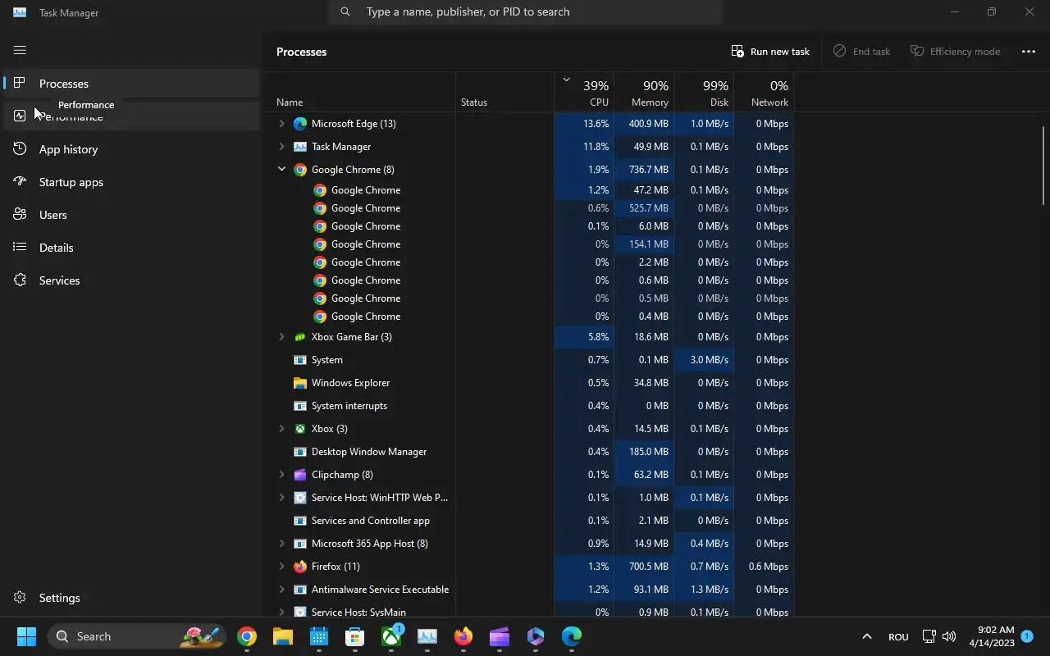The width and height of the screenshot is (1050, 656).
Task: Sort by the Name column header
Action: click(363, 93)
